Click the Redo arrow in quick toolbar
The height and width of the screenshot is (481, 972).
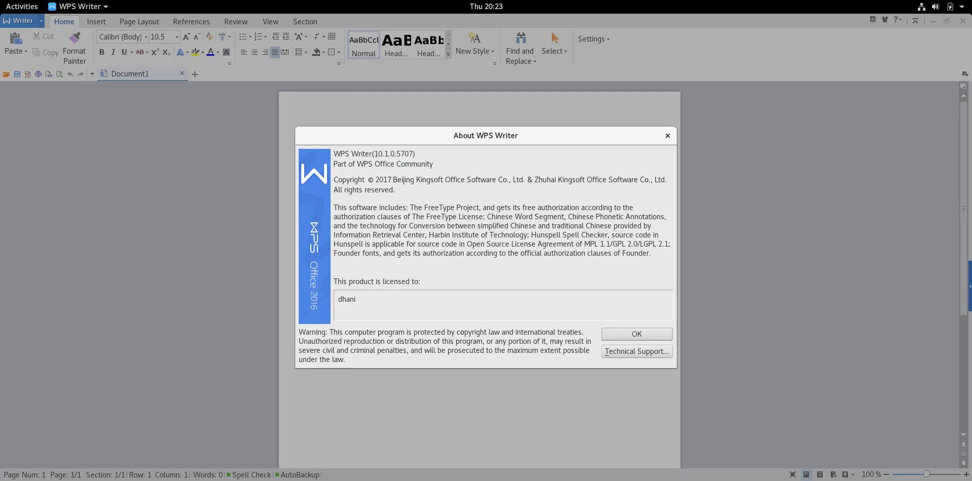tap(80, 74)
